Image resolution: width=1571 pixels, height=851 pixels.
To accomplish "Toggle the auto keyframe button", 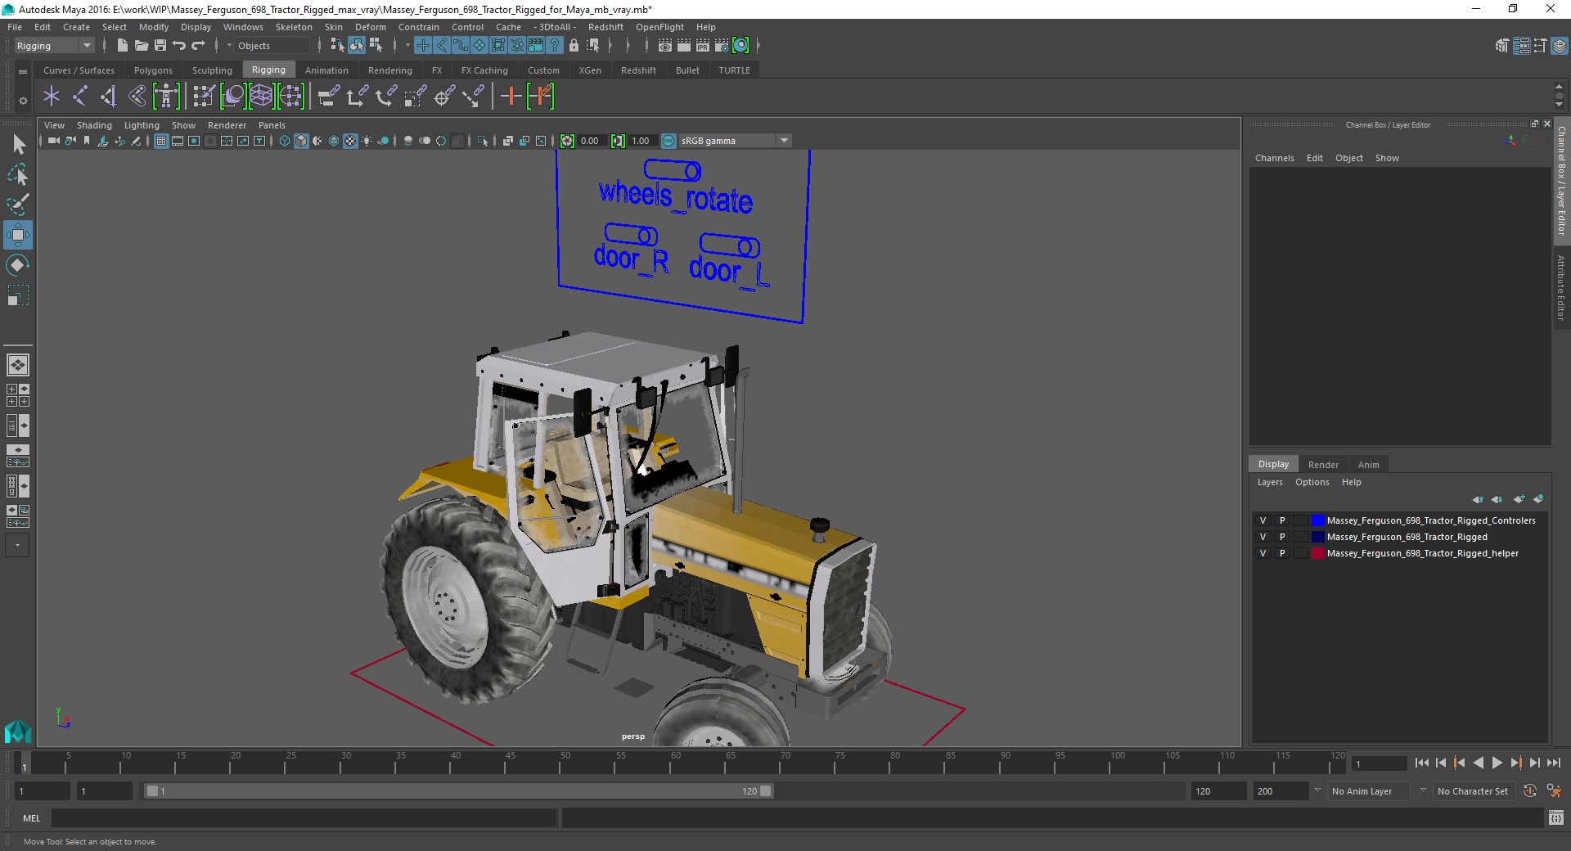I will pyautogui.click(x=1529, y=791).
